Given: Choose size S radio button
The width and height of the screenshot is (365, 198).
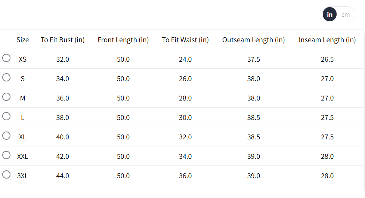Looking at the screenshot, I should pyautogui.click(x=6, y=77).
